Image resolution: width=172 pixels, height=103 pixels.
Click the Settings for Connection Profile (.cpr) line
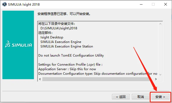pyautogui.click(x=70, y=65)
